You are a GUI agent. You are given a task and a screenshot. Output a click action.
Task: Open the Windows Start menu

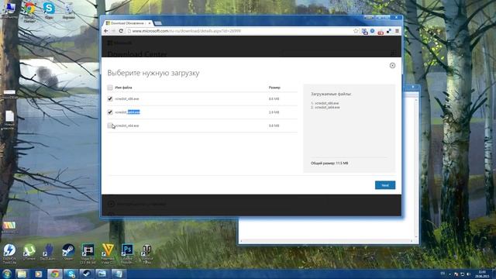[7, 274]
